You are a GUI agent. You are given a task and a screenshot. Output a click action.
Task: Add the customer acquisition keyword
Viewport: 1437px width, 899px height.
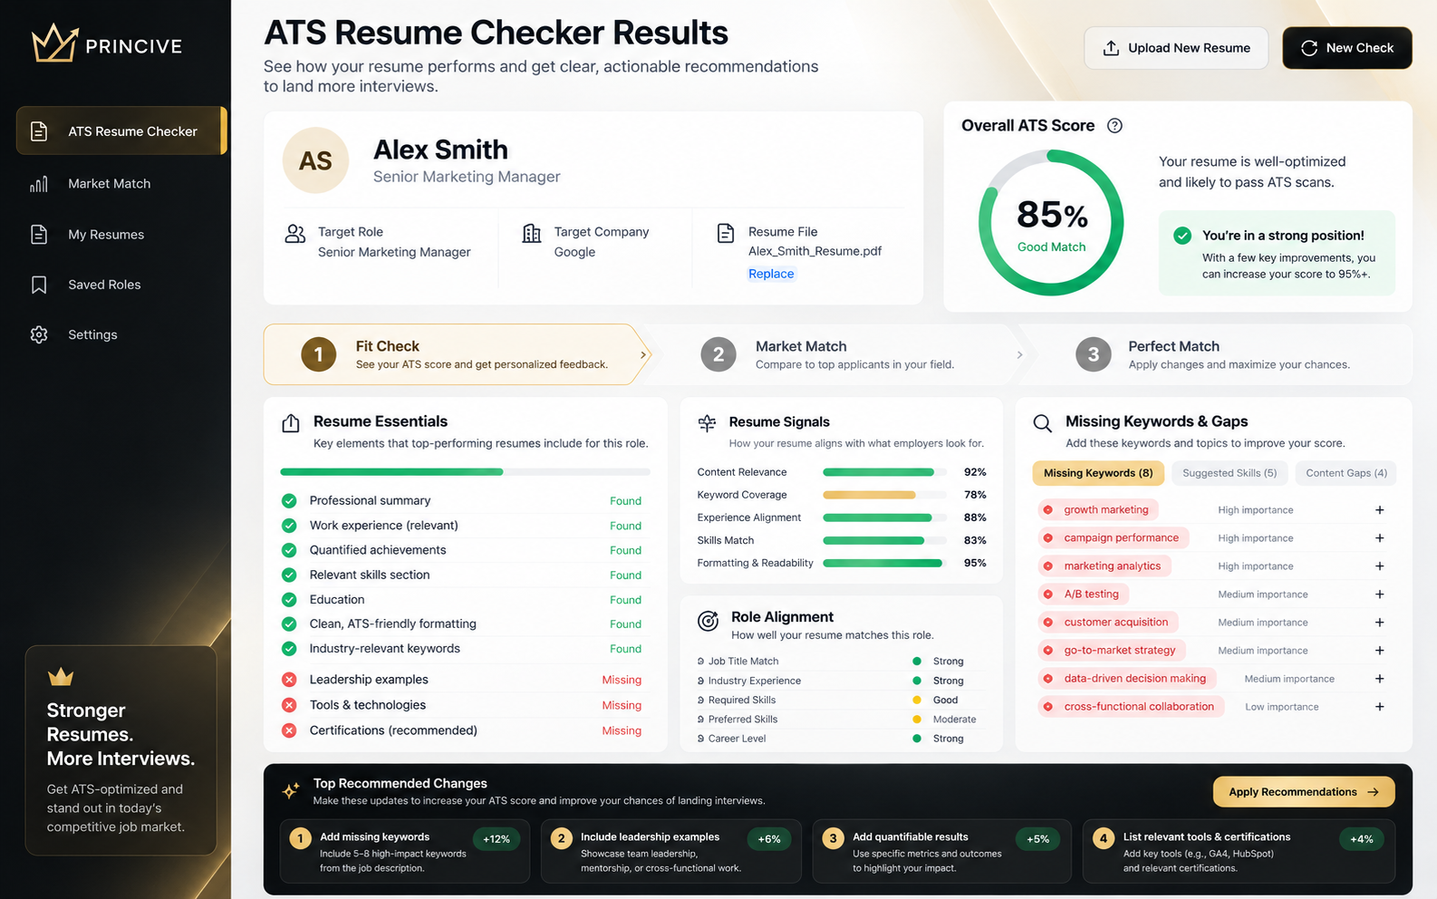coord(1380,623)
